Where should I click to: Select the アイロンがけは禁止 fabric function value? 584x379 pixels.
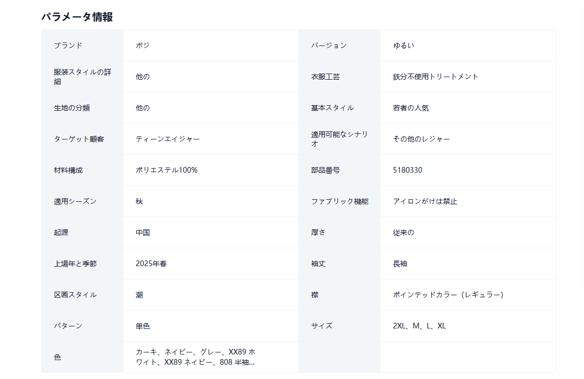click(425, 201)
